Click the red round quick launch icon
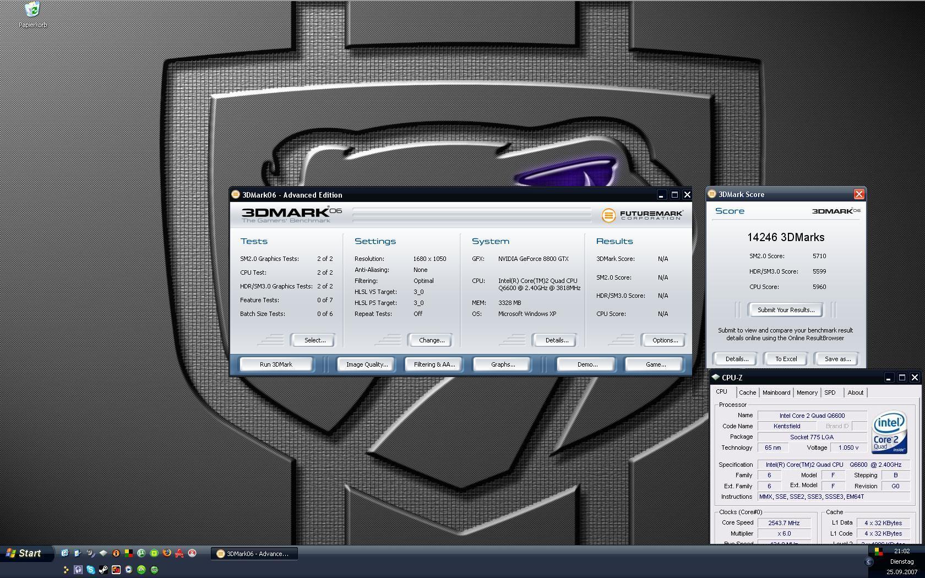This screenshot has width=925, height=578. (x=192, y=553)
